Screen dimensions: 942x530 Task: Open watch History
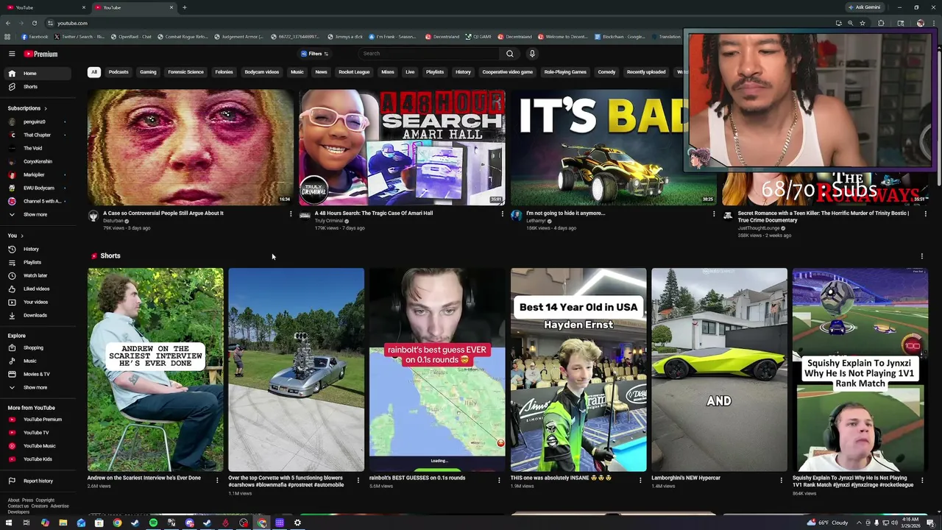37,249
